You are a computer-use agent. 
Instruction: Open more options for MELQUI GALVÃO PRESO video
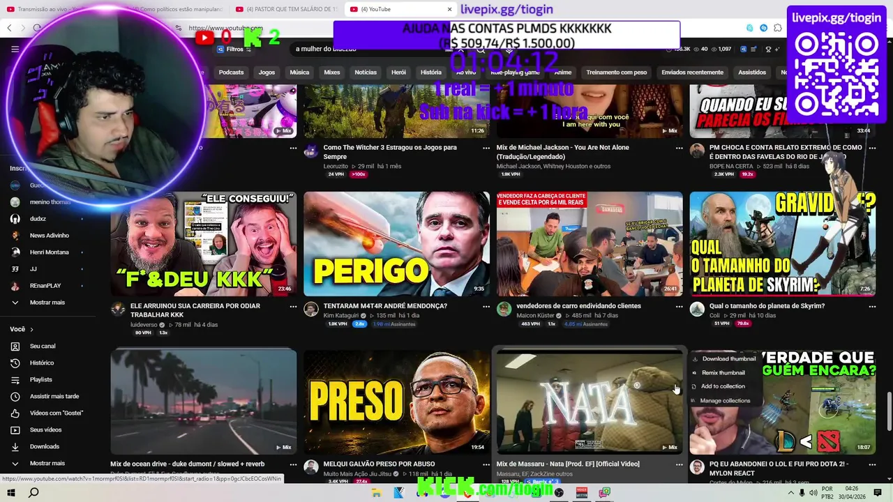[486, 464]
